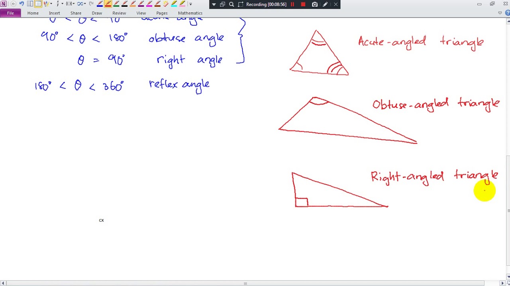Switch to the Review ribbon tab
The width and height of the screenshot is (510, 286).
[119, 13]
